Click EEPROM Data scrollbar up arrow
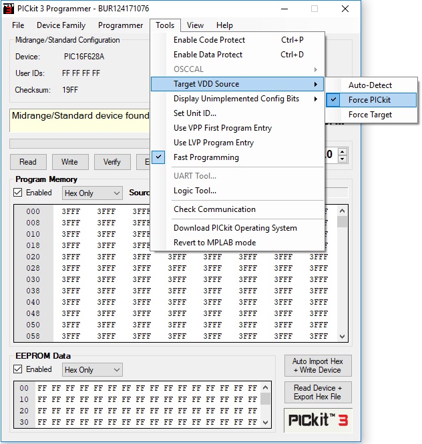 [x=266, y=387]
